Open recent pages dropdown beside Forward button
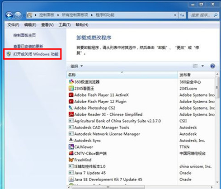This screenshot has width=221, height=189. tap(24, 15)
